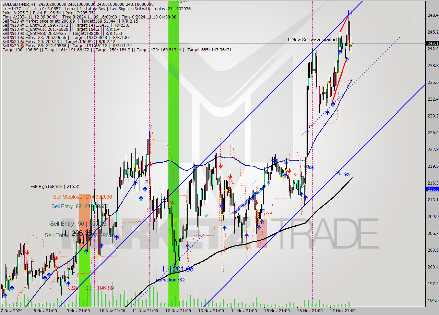Click the 248.4 price axis label
This screenshot has height=315, width=439.
(x=432, y=15)
